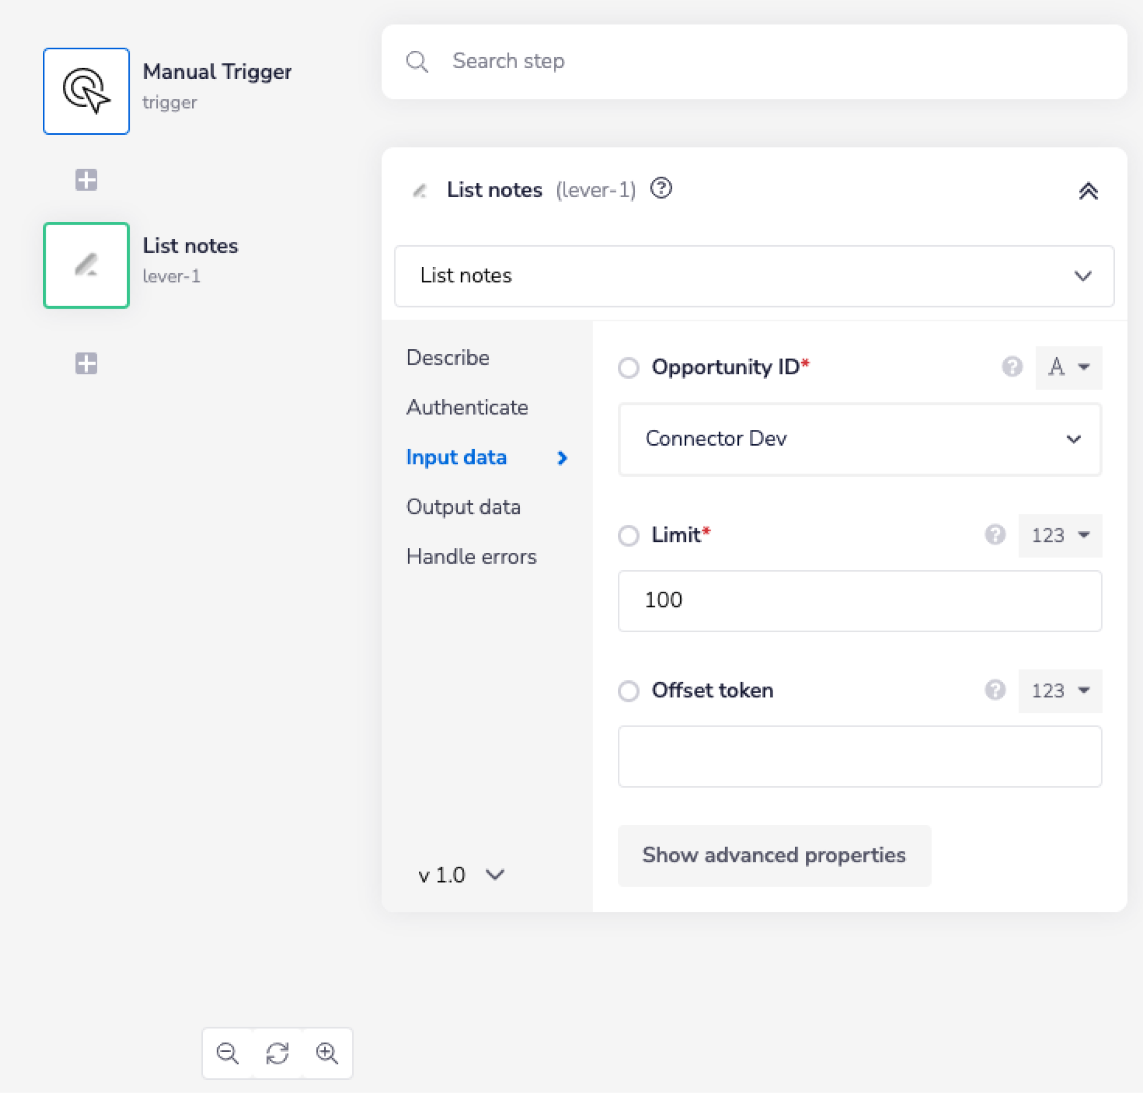This screenshot has height=1093, width=1143.
Task: Switch to the Authenticate tab
Action: click(467, 407)
